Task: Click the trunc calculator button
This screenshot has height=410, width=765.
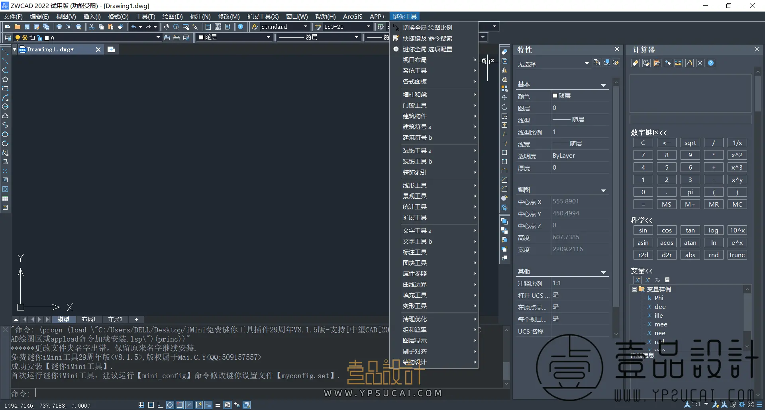Action: (737, 255)
